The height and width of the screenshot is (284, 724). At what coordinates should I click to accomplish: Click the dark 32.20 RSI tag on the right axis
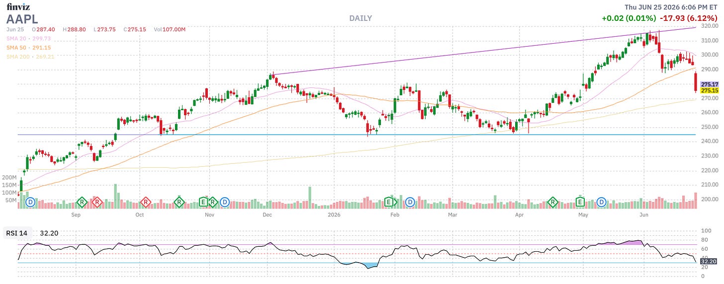[708, 261]
